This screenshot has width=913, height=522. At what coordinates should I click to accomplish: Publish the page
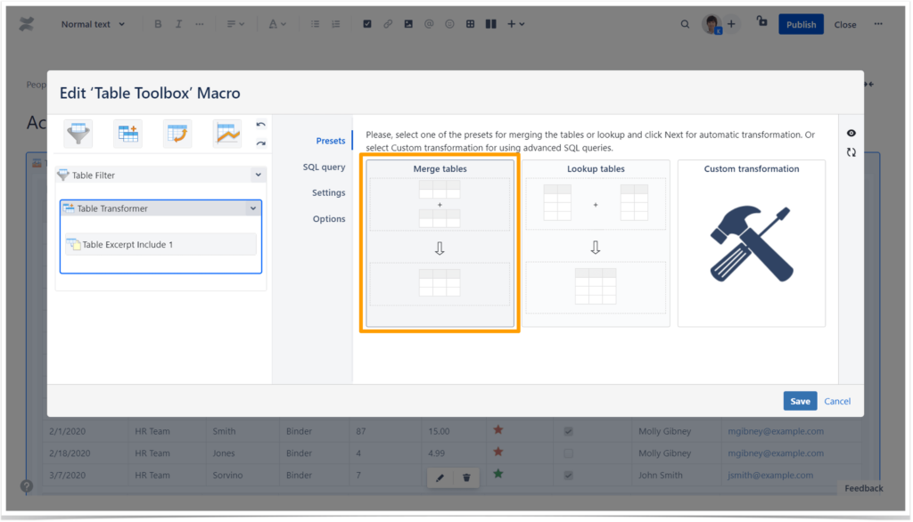pos(801,24)
